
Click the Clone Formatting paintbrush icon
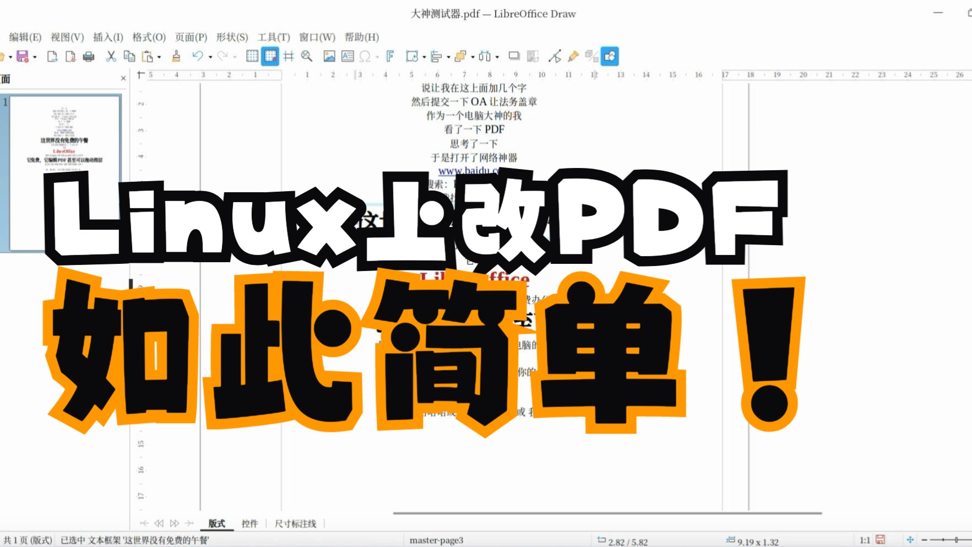click(x=176, y=56)
